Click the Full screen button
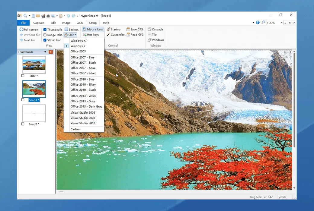Viewport: 314px width, 211px height. tap(29, 29)
